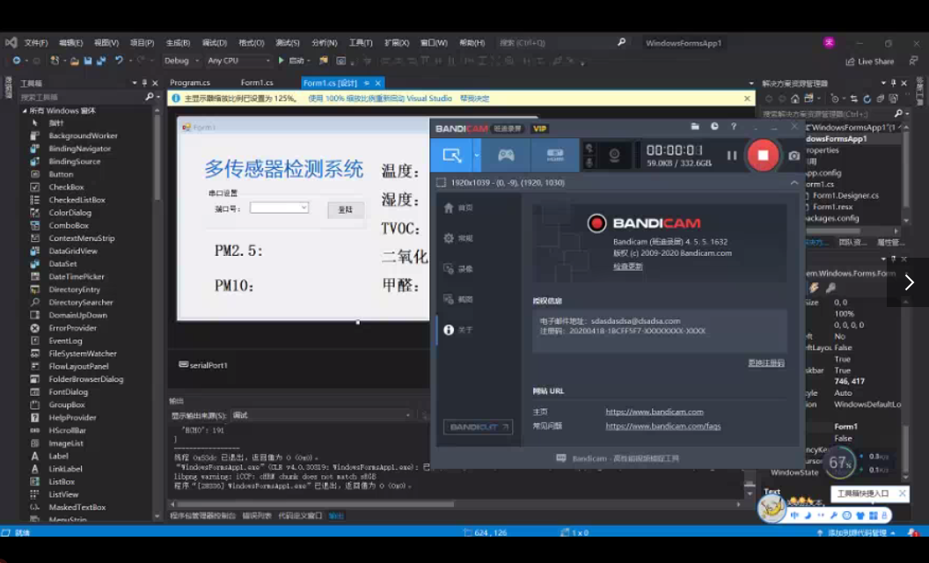929x563 pixels.
Task: Dismiss the yellow scaling info bar
Action: coord(747,99)
